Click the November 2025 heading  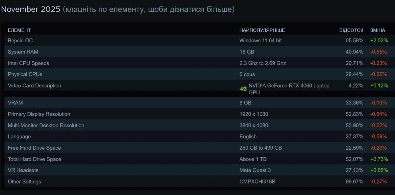pos(31,9)
